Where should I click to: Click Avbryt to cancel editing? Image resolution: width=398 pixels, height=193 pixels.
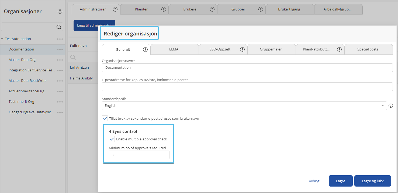314,181
